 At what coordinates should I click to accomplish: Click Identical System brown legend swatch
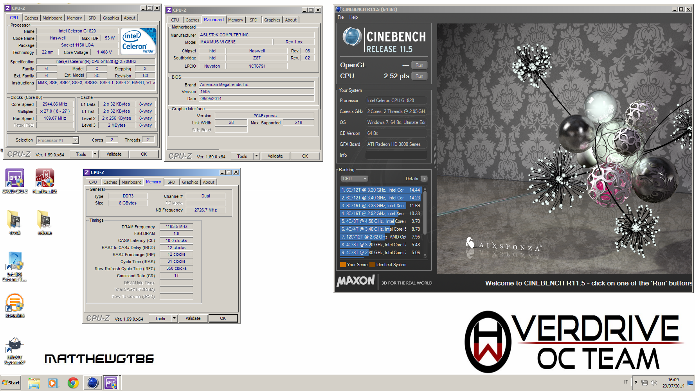click(373, 265)
